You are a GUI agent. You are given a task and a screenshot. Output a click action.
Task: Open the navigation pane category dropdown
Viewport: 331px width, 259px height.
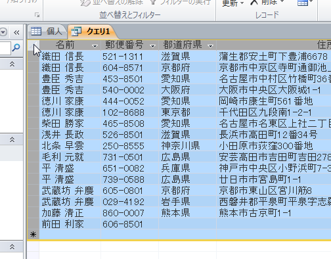[x=3, y=32]
